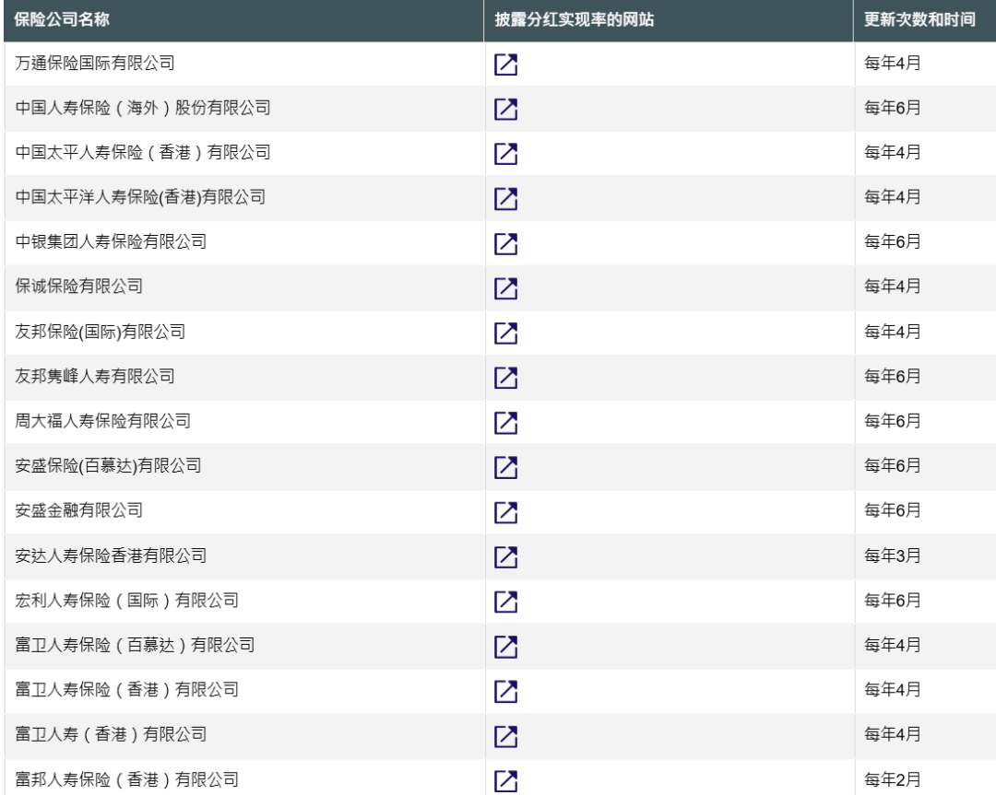Click external link icon for 中国人寿保险（海外）股份有限公司
The image size is (996, 795).
505,109
